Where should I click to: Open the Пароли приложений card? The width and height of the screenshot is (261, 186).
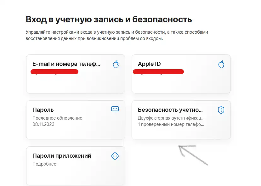click(76, 166)
